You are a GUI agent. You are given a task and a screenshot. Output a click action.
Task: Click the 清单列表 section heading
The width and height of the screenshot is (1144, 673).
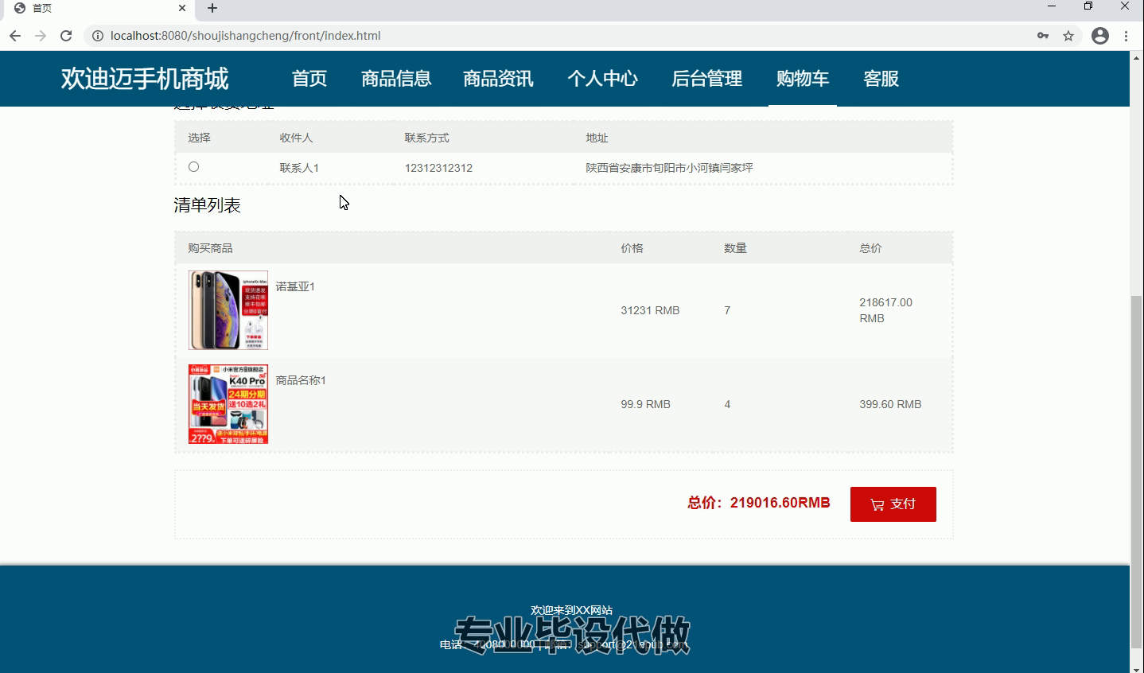coord(207,205)
